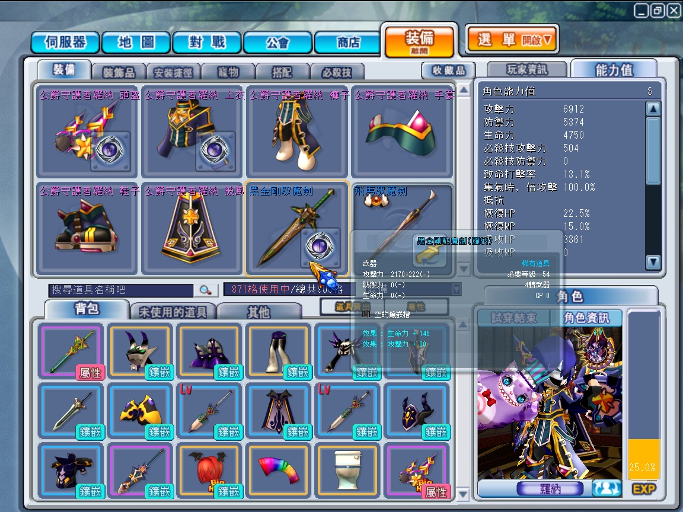Click the yellow EXP progress bar
The height and width of the screenshot is (512, 683).
pos(644,459)
